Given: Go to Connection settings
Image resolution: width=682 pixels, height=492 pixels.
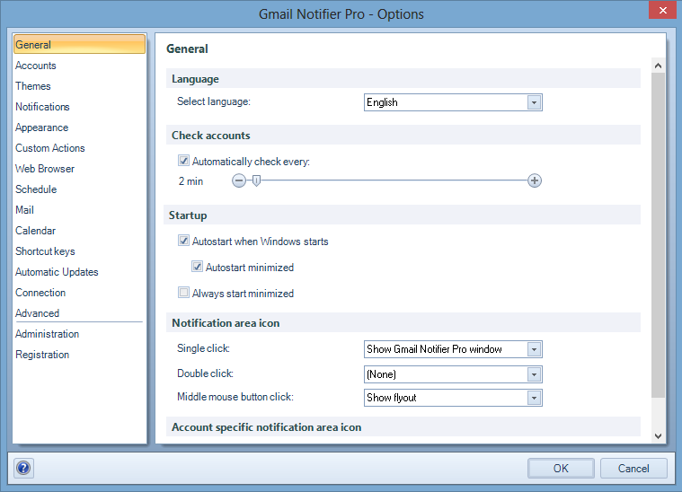Looking at the screenshot, I should (x=40, y=293).
